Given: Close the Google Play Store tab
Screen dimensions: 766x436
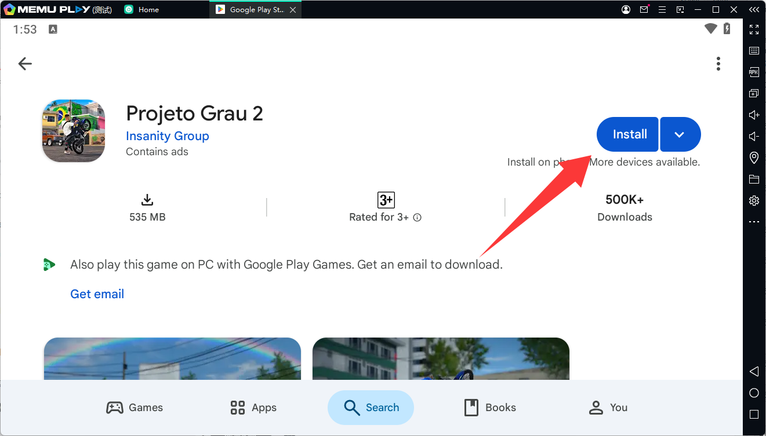Looking at the screenshot, I should 292,10.
